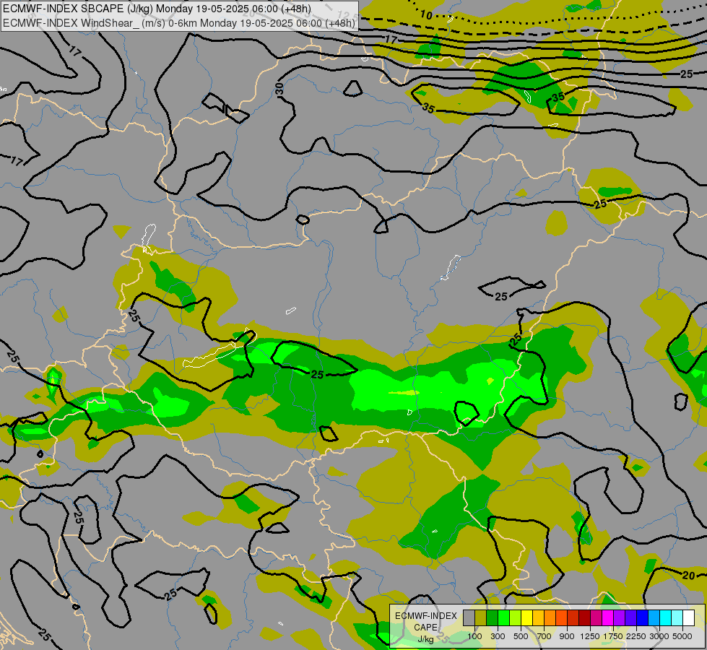The height and width of the screenshot is (650, 707).
Task: Pick the deep pink legend swatch after 1250
Action: pyautogui.click(x=596, y=618)
